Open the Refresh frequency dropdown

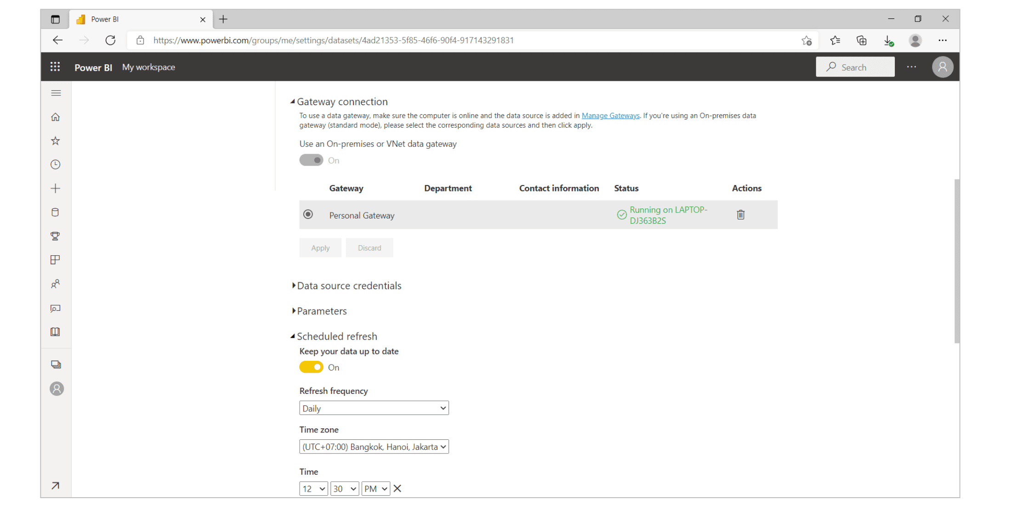373,408
